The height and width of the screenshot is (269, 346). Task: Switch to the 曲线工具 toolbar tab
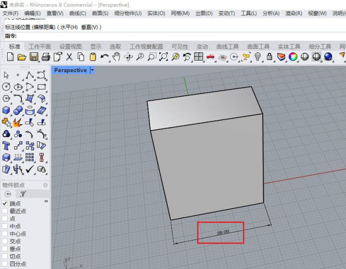pos(227,46)
